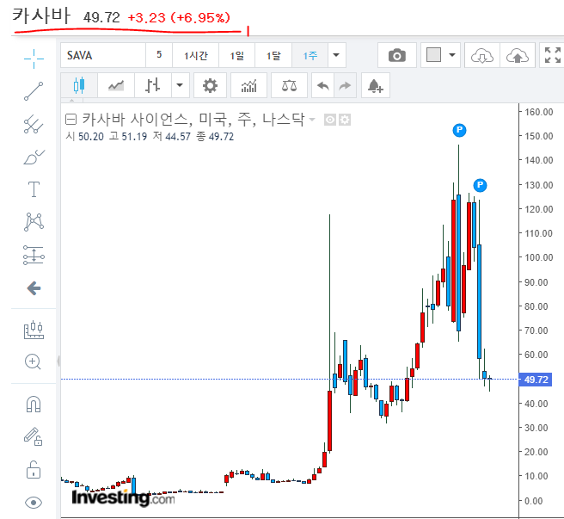The image size is (564, 519).
Task: Select area chart style
Action: (116, 85)
